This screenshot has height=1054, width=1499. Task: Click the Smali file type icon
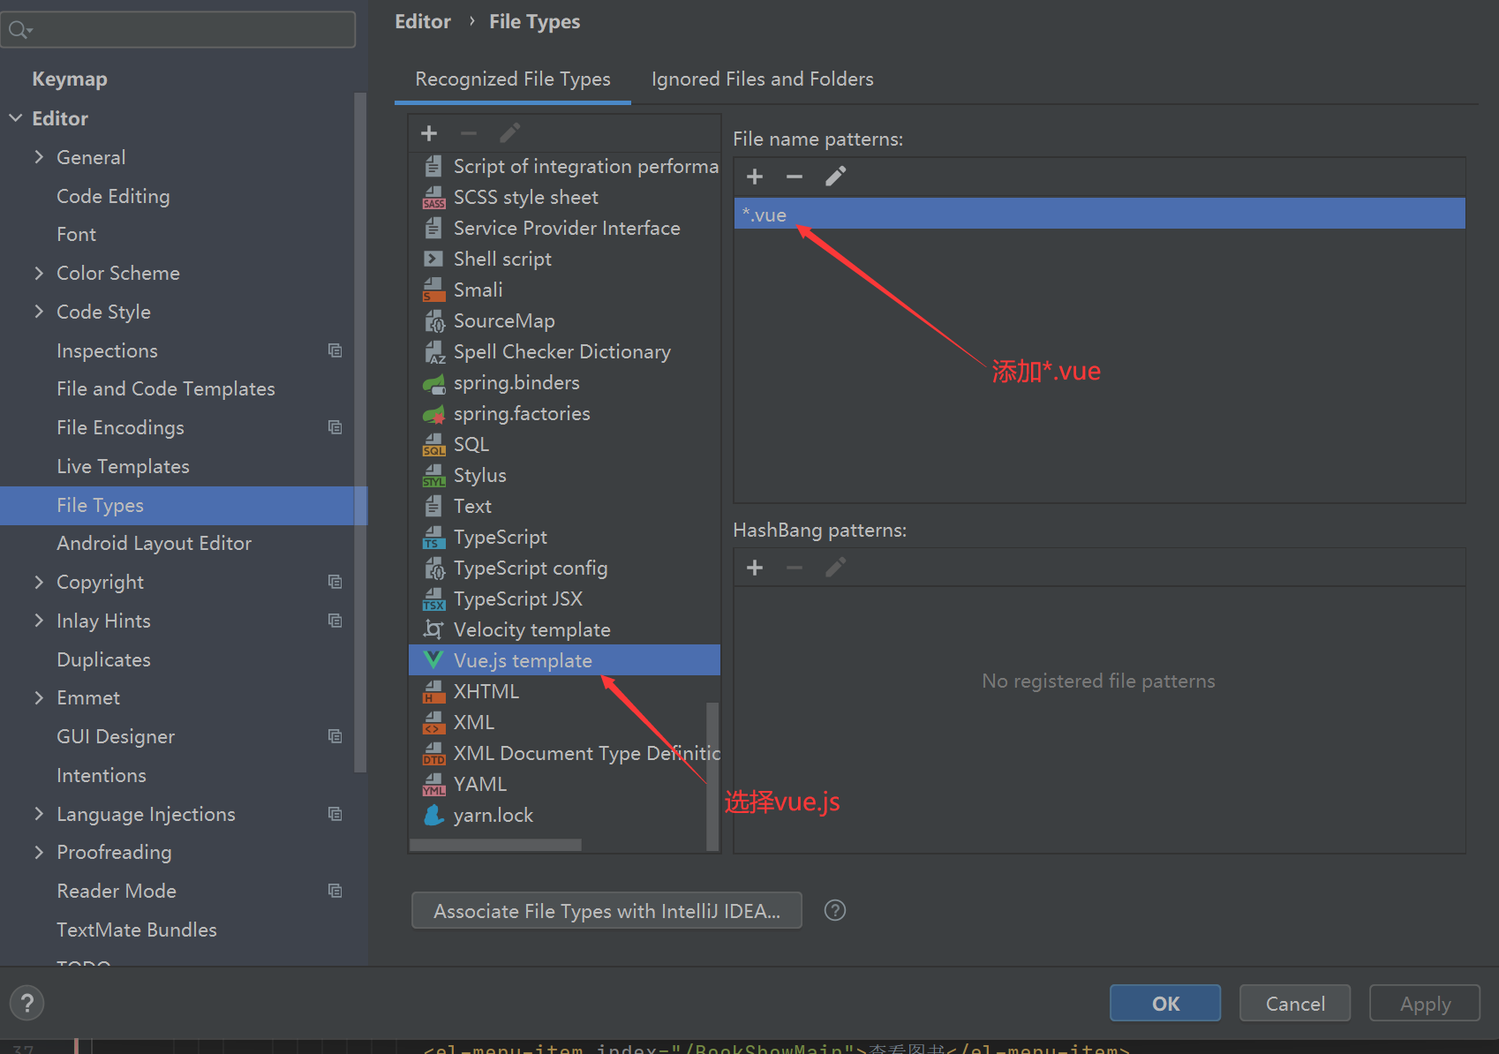point(433,290)
